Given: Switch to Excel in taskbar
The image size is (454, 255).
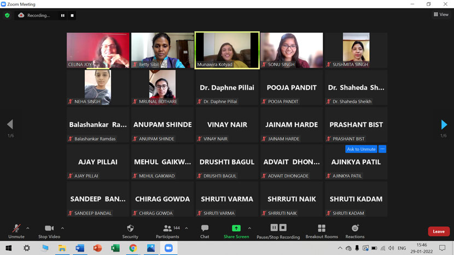Looking at the screenshot, I should pos(115,248).
